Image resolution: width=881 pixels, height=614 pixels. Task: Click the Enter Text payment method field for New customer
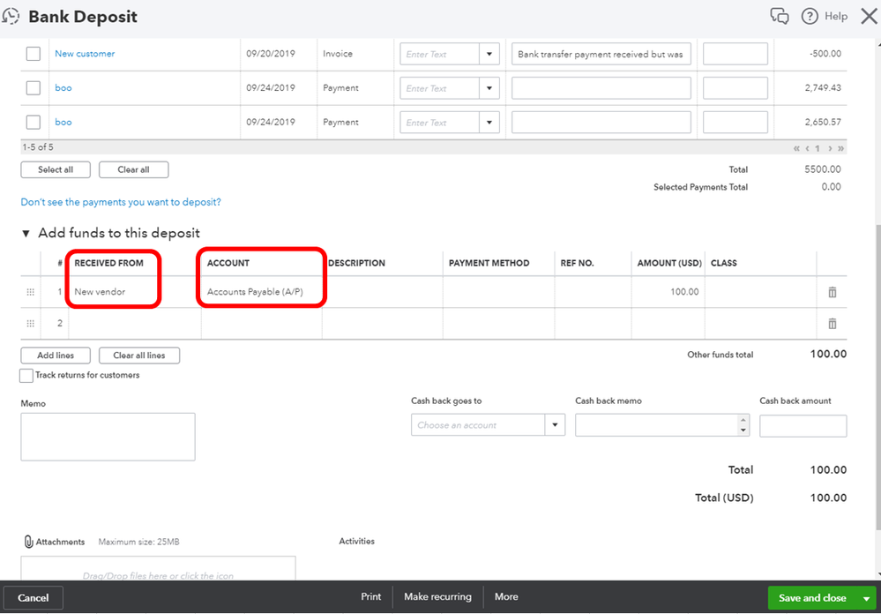[x=439, y=55]
